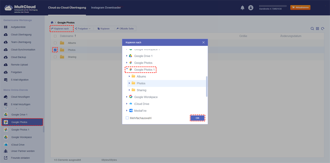Expand the Sharing folder in the dialog
Viewport: 330px width, 163px height.
point(129,90)
